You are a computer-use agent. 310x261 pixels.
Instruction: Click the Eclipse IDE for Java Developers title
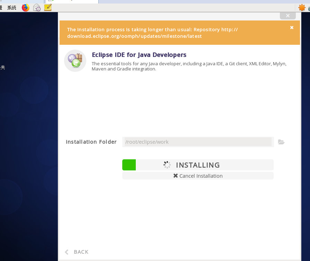click(139, 54)
